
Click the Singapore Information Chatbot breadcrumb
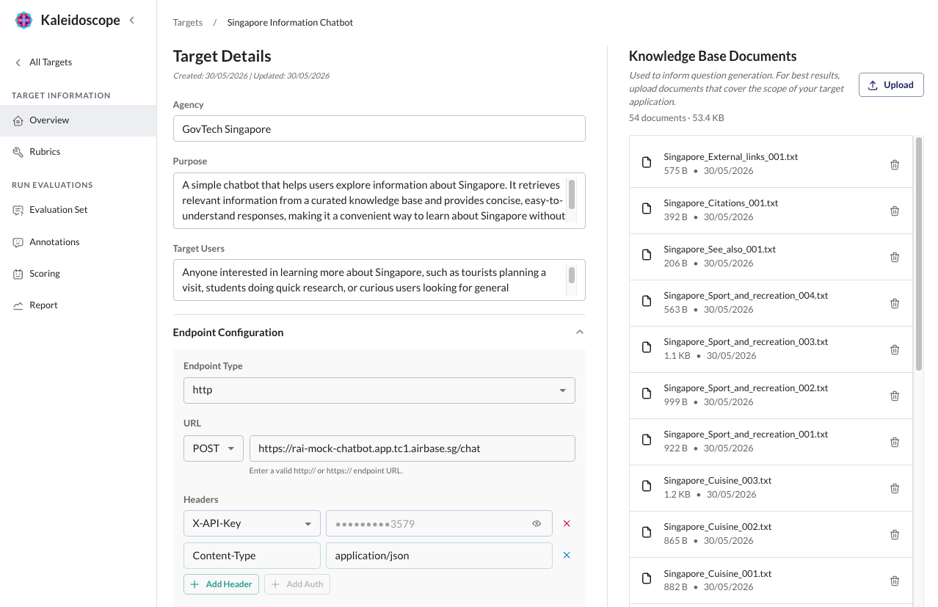[x=290, y=23]
